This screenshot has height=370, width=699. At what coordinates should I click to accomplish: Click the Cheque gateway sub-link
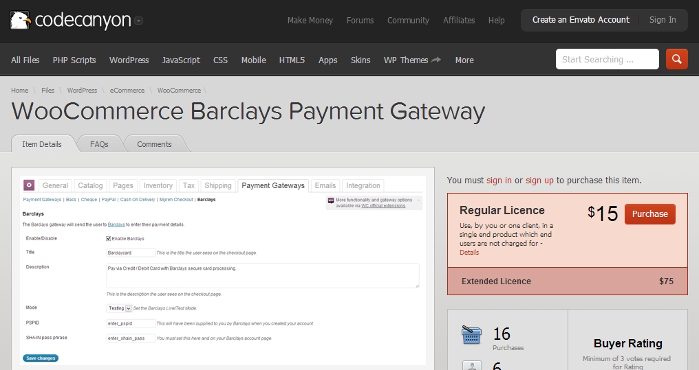coord(89,200)
